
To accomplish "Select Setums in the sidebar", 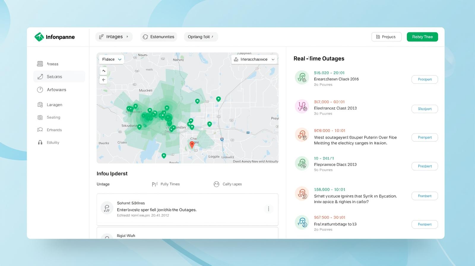I will click(59, 77).
